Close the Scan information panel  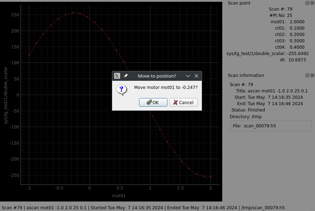pos(312,75)
